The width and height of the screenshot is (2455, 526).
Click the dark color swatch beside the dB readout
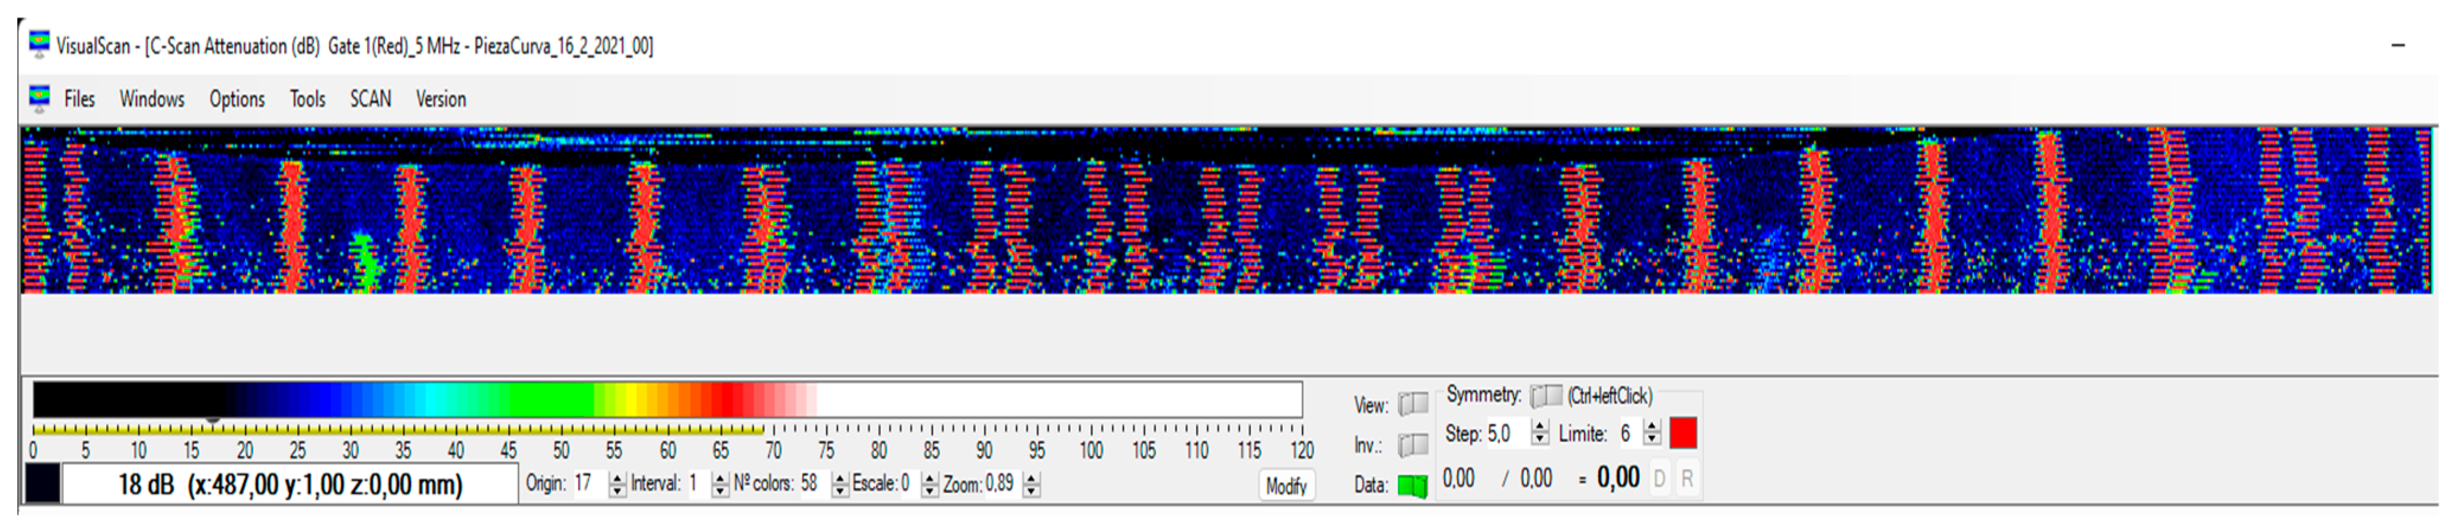click(x=42, y=484)
